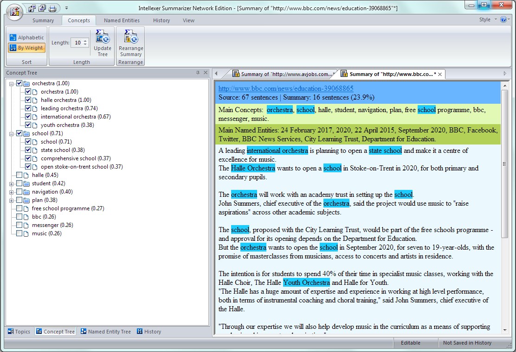Open the bbc.com/news/education-39068865 link

pyautogui.click(x=286, y=88)
